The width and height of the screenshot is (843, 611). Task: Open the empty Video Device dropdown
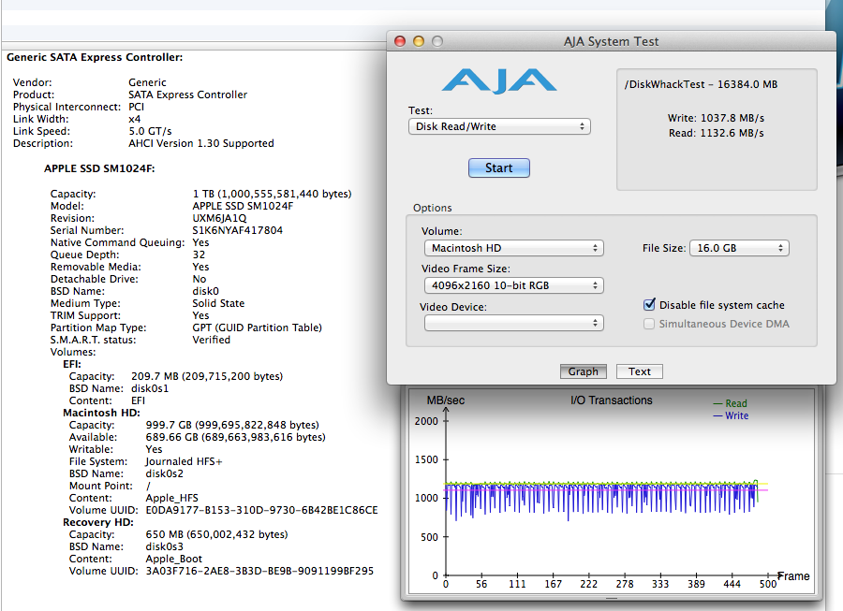[513, 323]
